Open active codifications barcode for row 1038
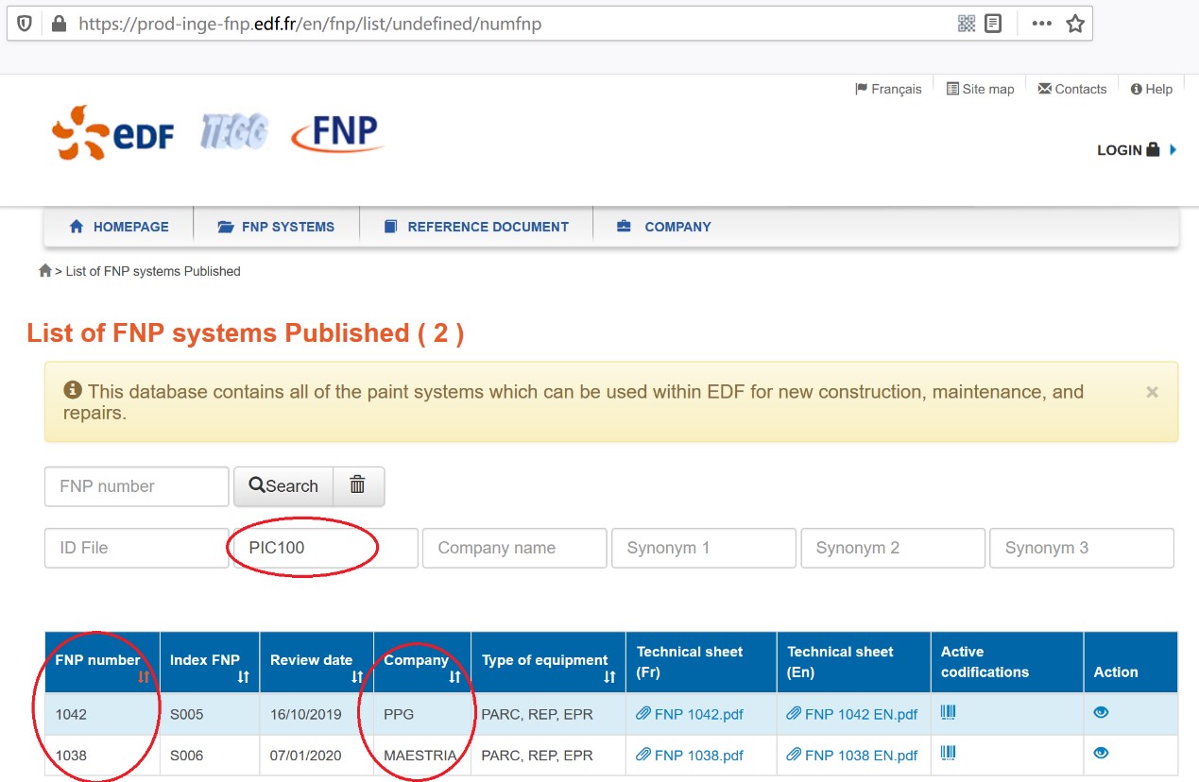The height and width of the screenshot is (782, 1199). click(x=949, y=754)
